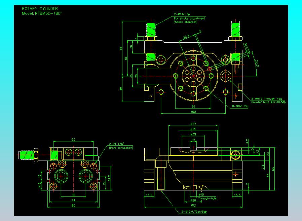The height and width of the screenshot is (221, 302).
Task: Select the "85" vertical dimension
Action: point(121,48)
